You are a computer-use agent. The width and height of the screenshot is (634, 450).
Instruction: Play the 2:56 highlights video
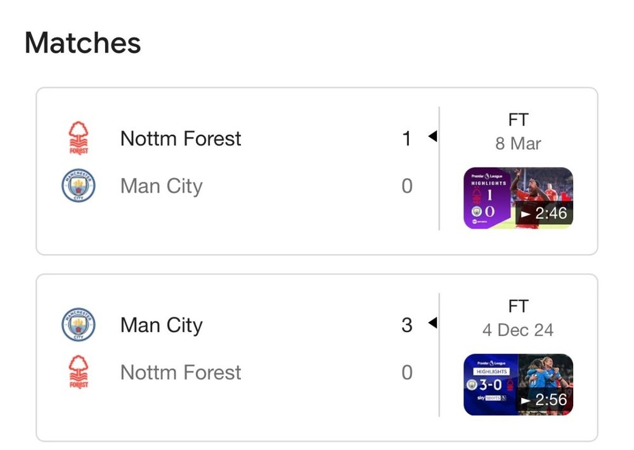(x=544, y=400)
